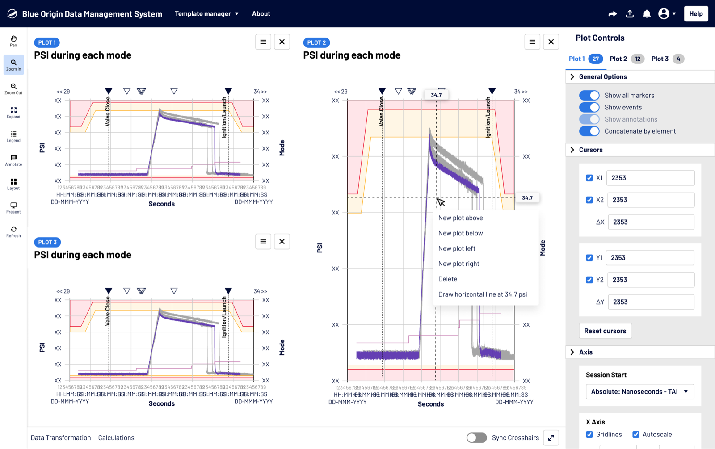Click the Help button
This screenshot has height=449, width=715.
tap(695, 14)
